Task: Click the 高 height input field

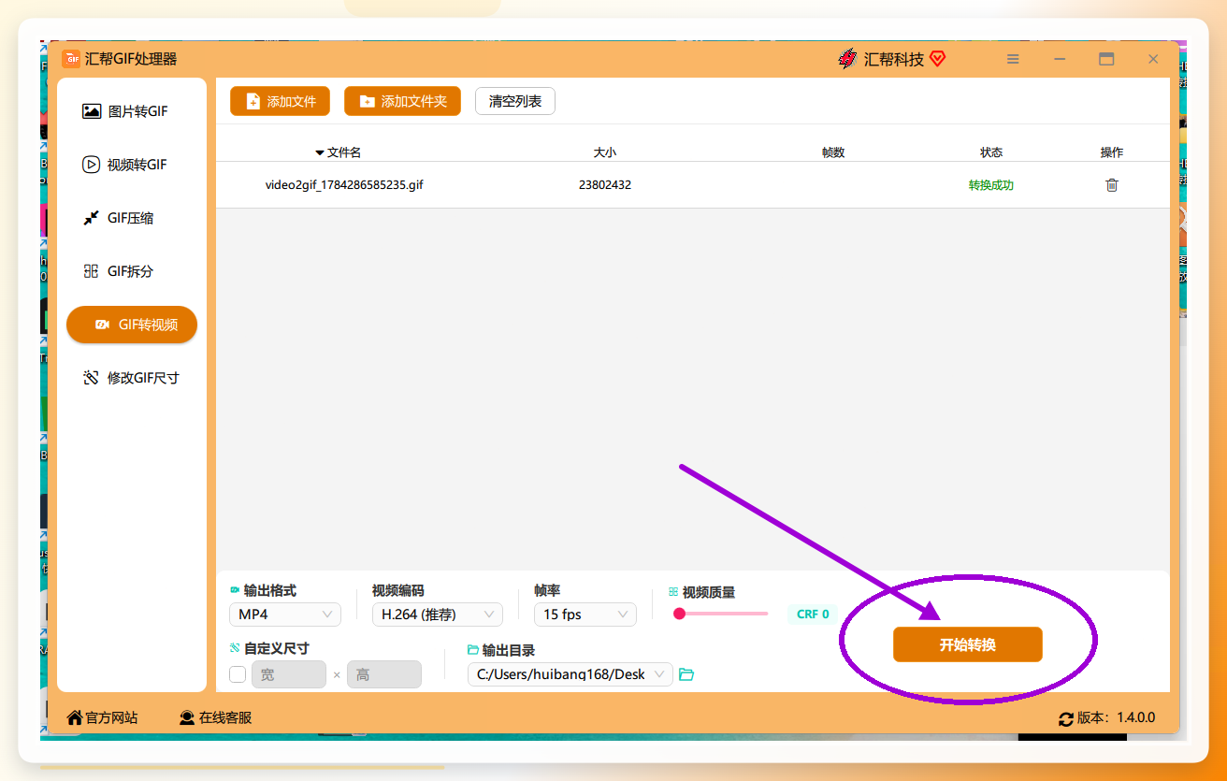Action: pyautogui.click(x=384, y=674)
